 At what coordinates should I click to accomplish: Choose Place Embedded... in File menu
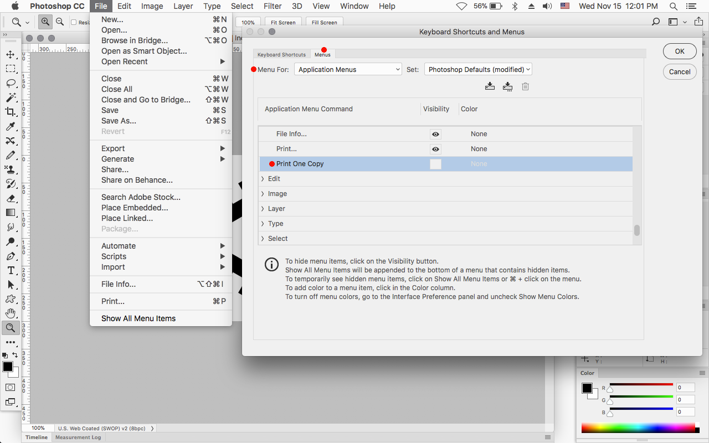[x=161, y=208]
